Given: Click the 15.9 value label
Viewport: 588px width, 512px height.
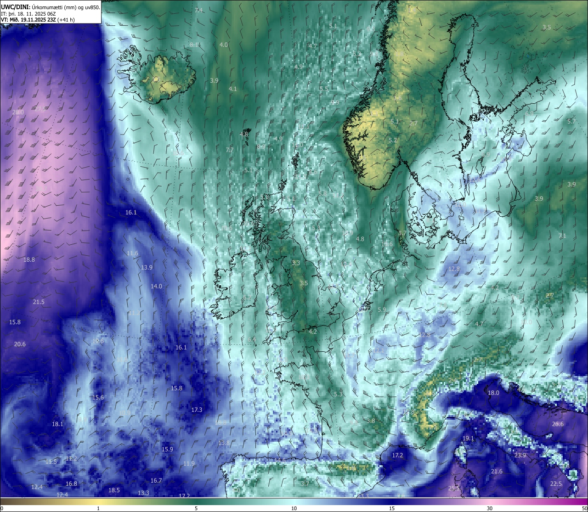Looking at the screenshot, I should coord(167,449).
